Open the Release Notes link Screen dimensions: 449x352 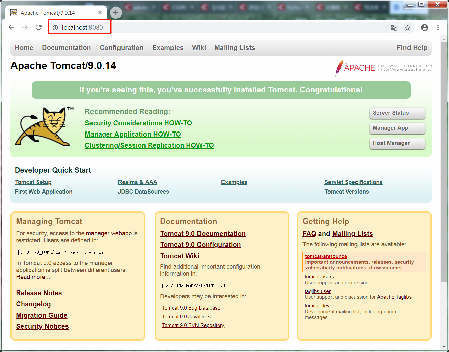pyautogui.click(x=39, y=293)
